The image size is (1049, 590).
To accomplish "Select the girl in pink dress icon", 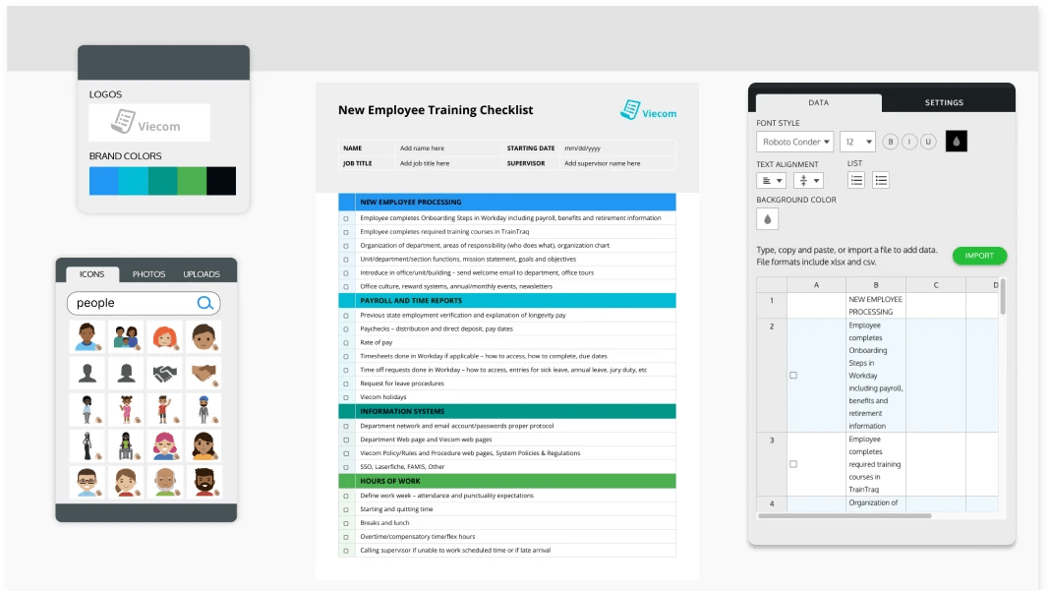I will (x=126, y=409).
